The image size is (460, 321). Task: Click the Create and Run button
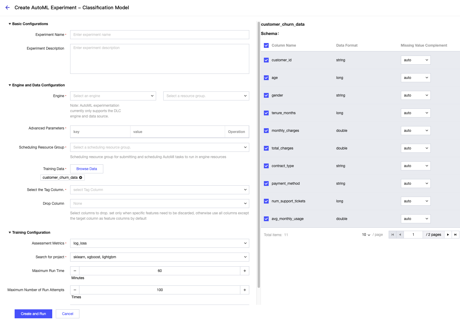33,314
